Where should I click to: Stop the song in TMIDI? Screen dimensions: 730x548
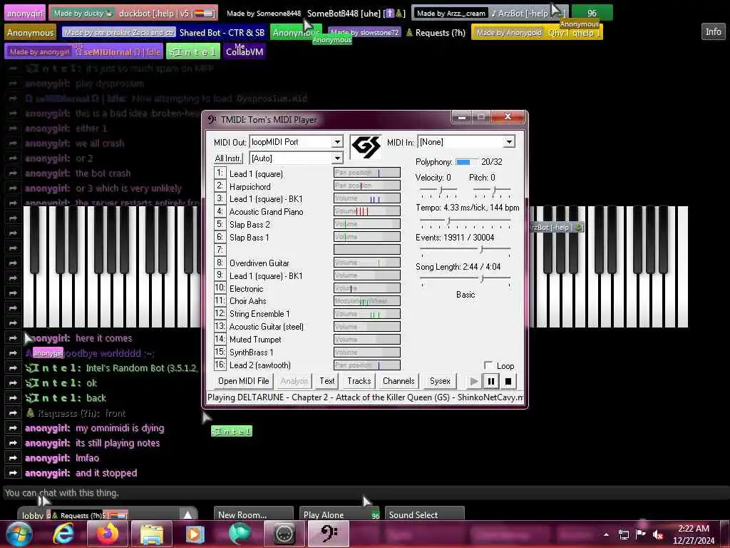pyautogui.click(x=508, y=381)
